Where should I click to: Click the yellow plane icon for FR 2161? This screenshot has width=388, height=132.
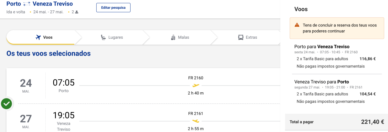click(x=196, y=121)
